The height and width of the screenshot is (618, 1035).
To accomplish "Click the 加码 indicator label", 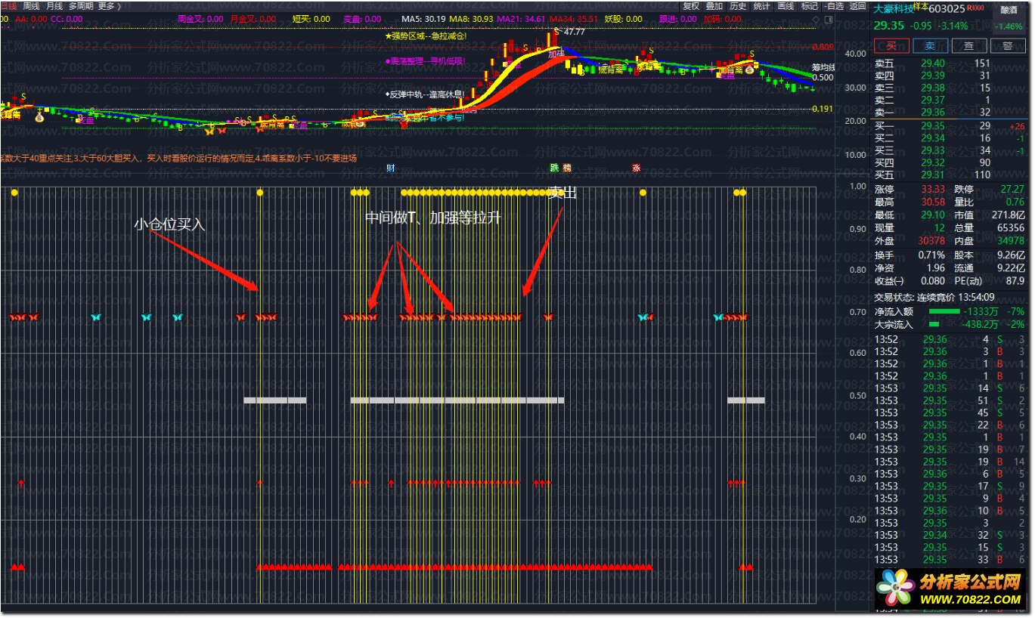I will (x=723, y=19).
